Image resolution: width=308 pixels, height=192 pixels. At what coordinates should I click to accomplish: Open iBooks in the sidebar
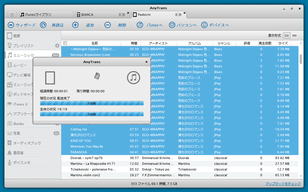click(19, 124)
